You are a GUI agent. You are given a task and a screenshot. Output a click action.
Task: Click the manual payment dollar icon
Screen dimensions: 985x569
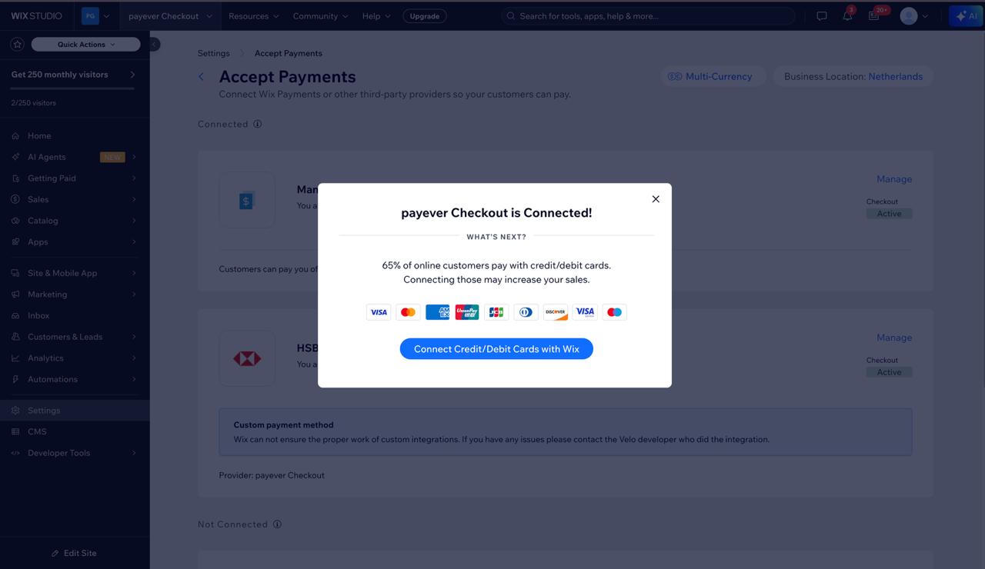tap(247, 200)
